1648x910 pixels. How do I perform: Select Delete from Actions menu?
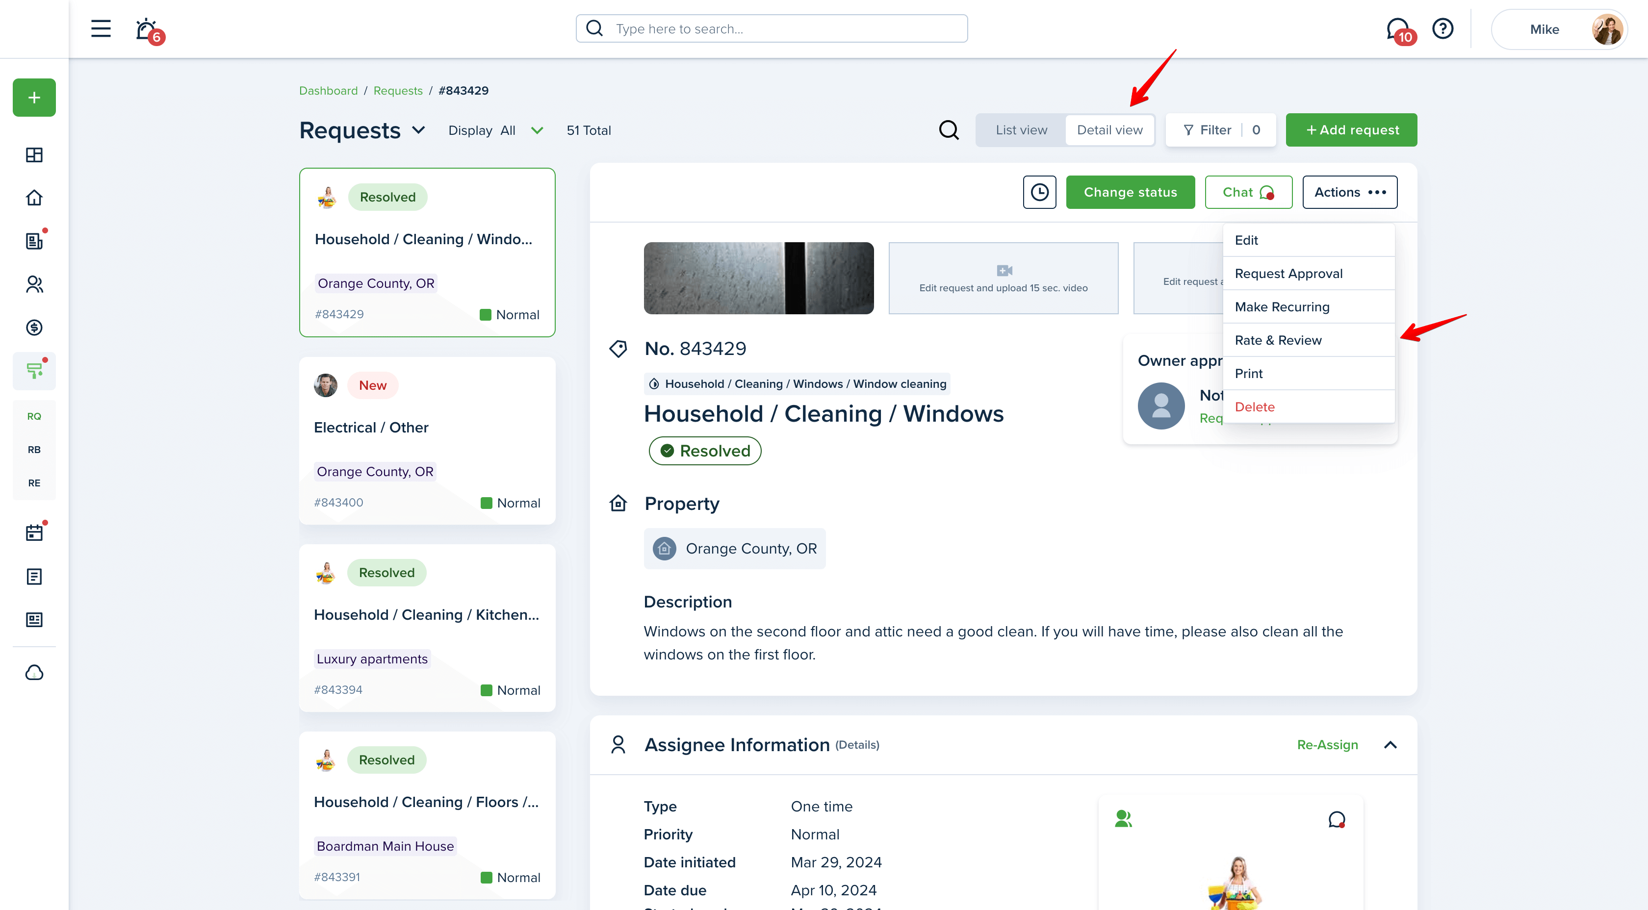pos(1309,406)
